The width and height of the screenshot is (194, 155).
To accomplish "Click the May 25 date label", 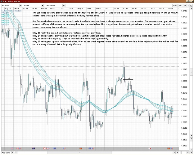I will click(80, 9).
